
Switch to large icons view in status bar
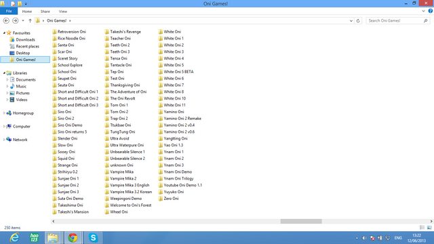pyautogui.click(x=429, y=228)
